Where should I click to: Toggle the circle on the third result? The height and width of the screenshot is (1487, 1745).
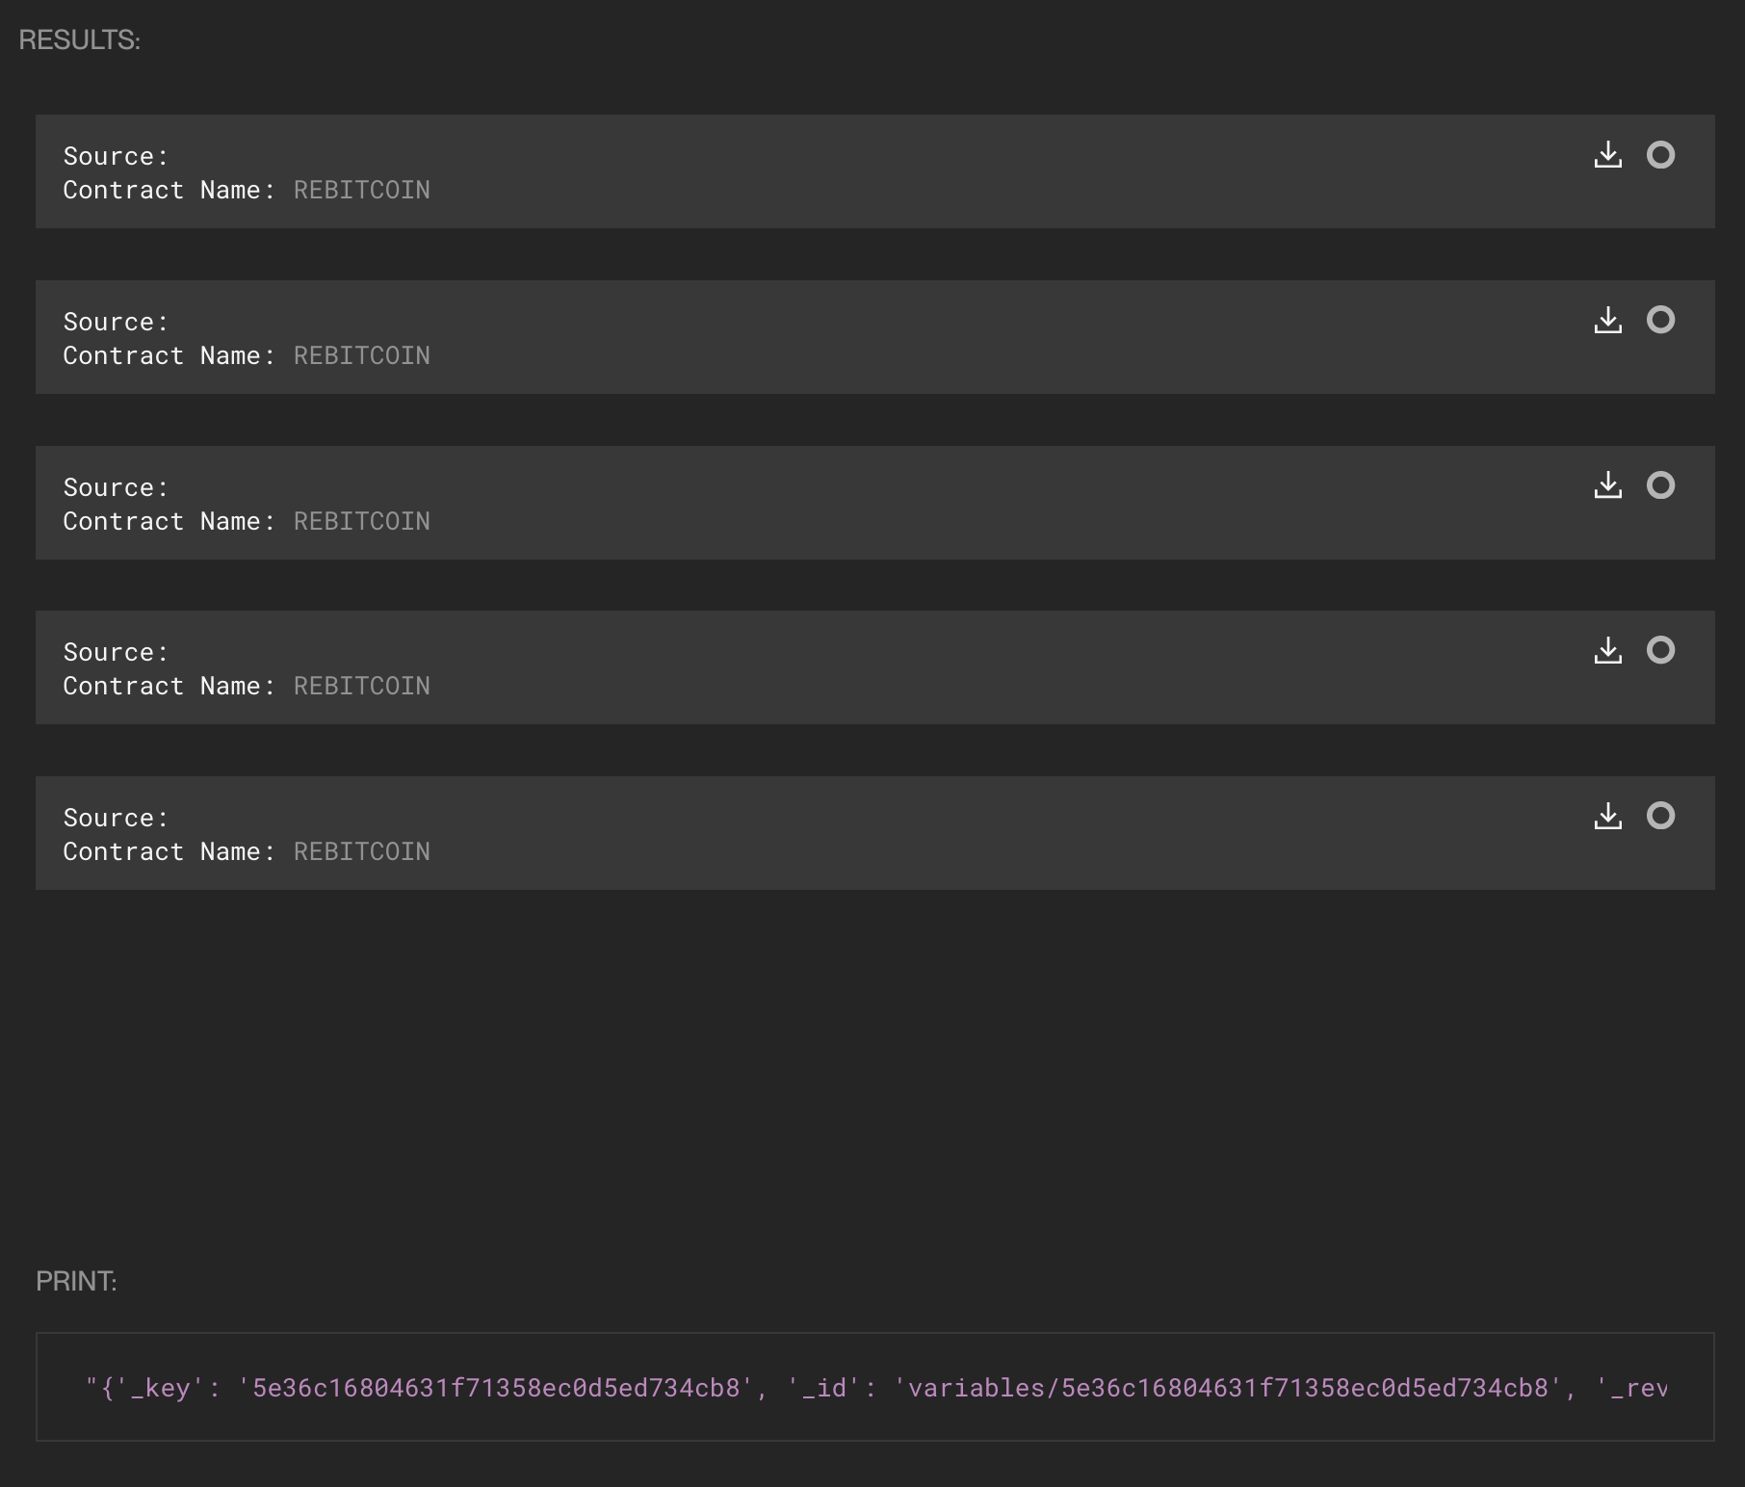pos(1660,485)
